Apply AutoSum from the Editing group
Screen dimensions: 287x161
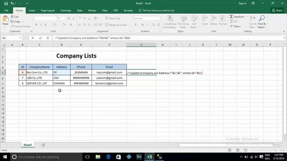tap(237, 17)
